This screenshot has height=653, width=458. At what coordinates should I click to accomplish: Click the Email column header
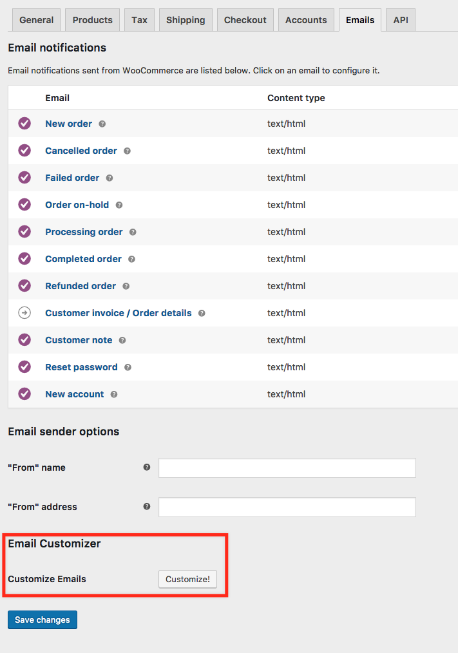click(x=57, y=98)
